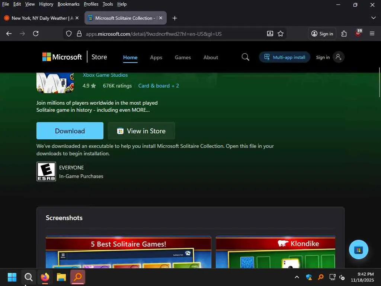The width and height of the screenshot is (381, 286).
Task: Open the Firefox hamburger application menu
Action: (x=372, y=34)
